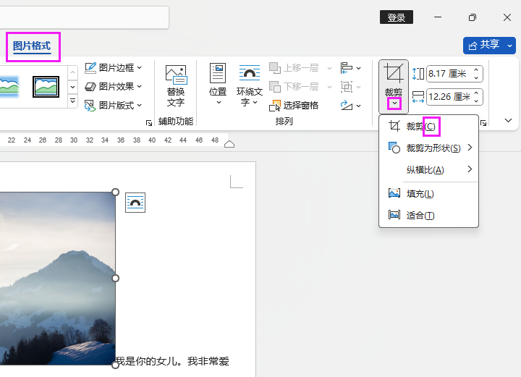Click the picture's right-middle resize handle
The height and width of the screenshot is (377, 521).
115,279
